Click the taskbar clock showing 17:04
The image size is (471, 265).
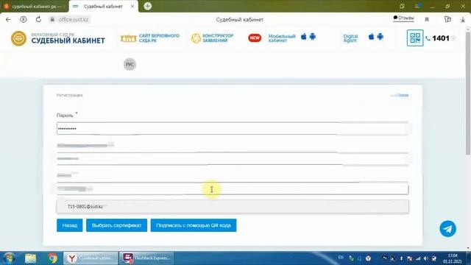(x=453, y=258)
